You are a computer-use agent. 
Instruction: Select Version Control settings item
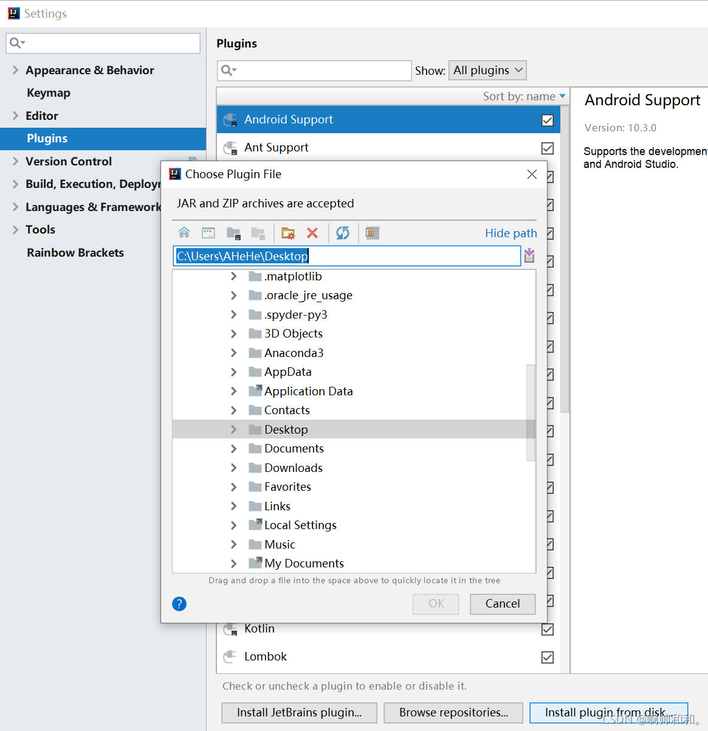coord(69,161)
